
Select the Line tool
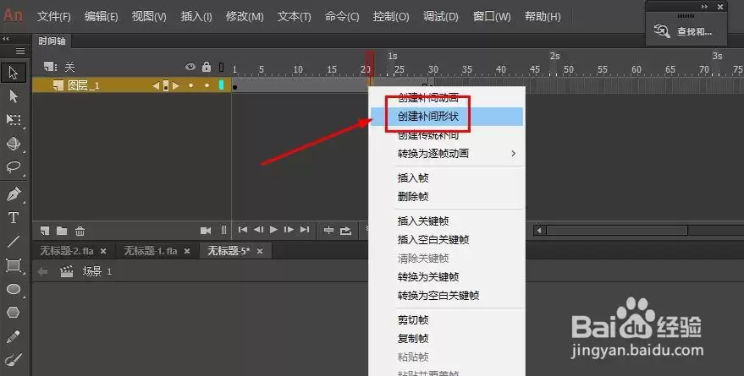click(14, 242)
